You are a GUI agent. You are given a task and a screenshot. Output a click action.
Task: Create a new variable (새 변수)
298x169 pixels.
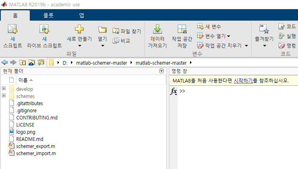[x=209, y=27]
